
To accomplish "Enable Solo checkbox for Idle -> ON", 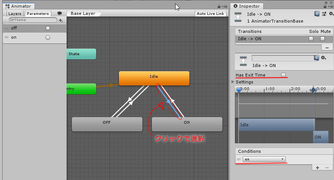I will tap(311, 39).
